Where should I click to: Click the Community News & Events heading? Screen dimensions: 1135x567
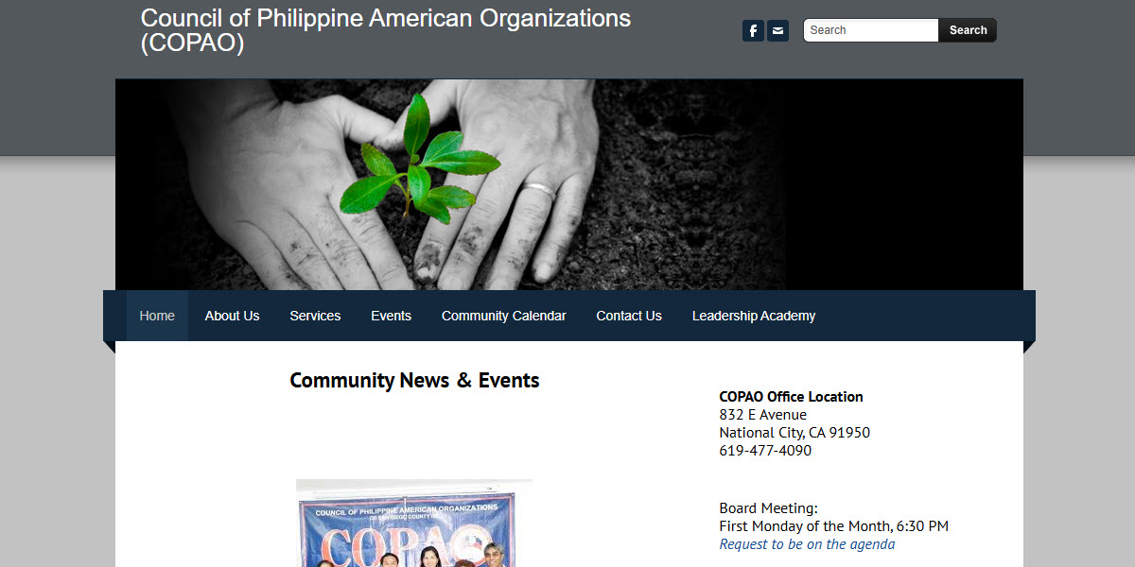tap(414, 380)
